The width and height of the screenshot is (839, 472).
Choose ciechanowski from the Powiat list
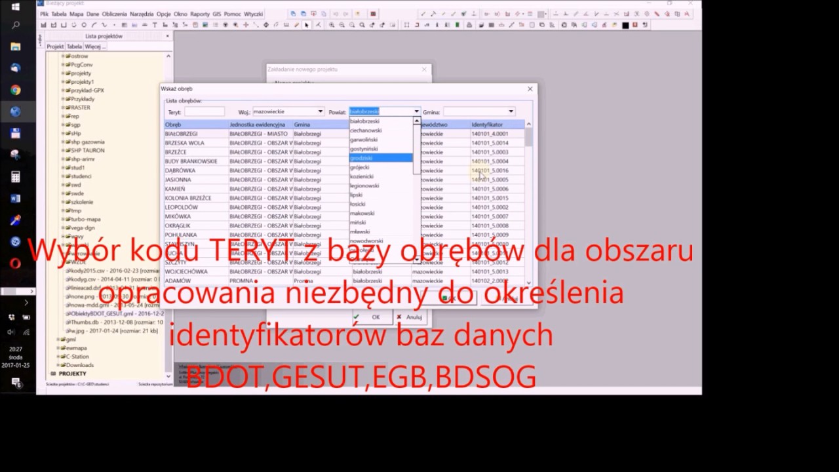[x=381, y=130]
